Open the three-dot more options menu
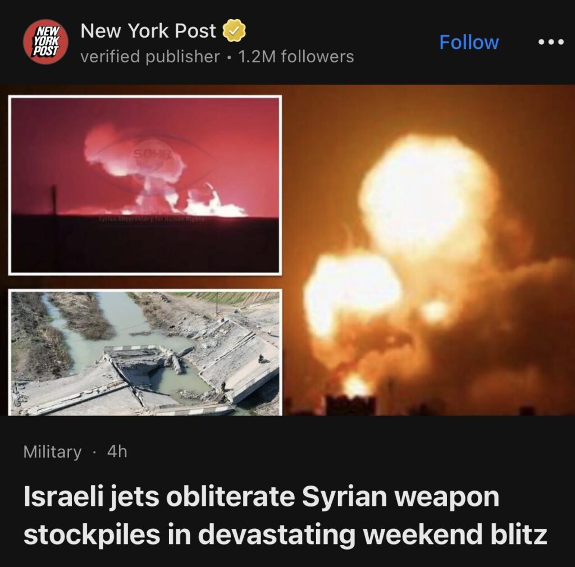Screen dimensions: 575x567 (551, 42)
